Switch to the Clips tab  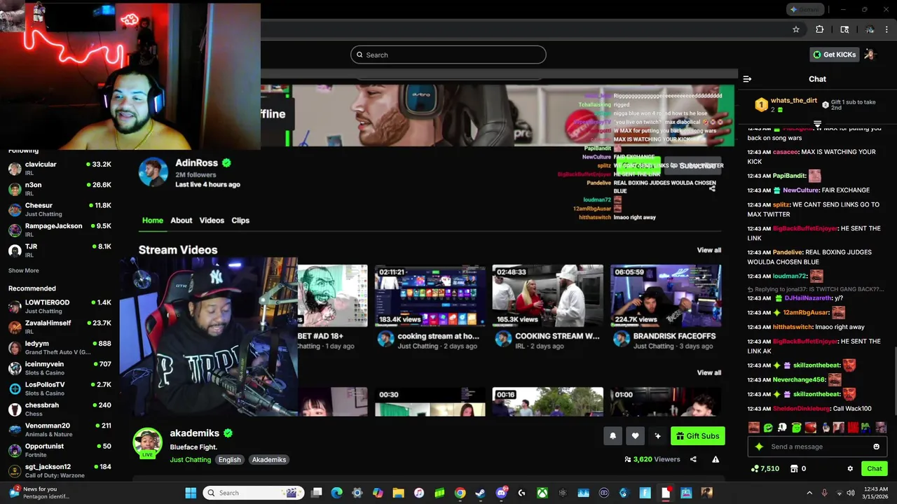coord(240,220)
